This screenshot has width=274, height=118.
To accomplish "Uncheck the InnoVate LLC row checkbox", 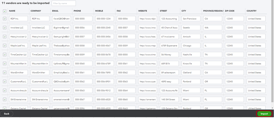I will [5, 28].
